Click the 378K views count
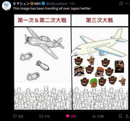Image resolution: width=130 pixels, height=121 pixels. click(x=100, y=116)
